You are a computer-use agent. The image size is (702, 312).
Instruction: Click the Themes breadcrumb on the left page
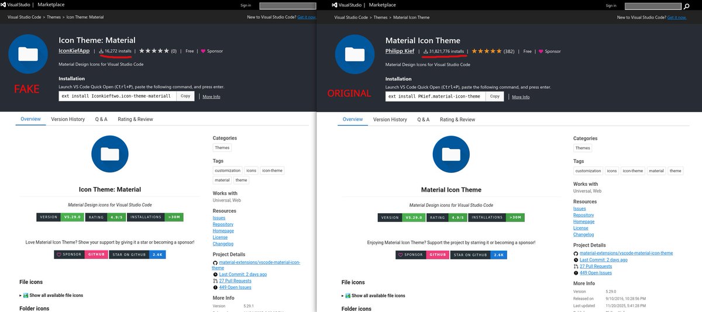click(x=54, y=18)
